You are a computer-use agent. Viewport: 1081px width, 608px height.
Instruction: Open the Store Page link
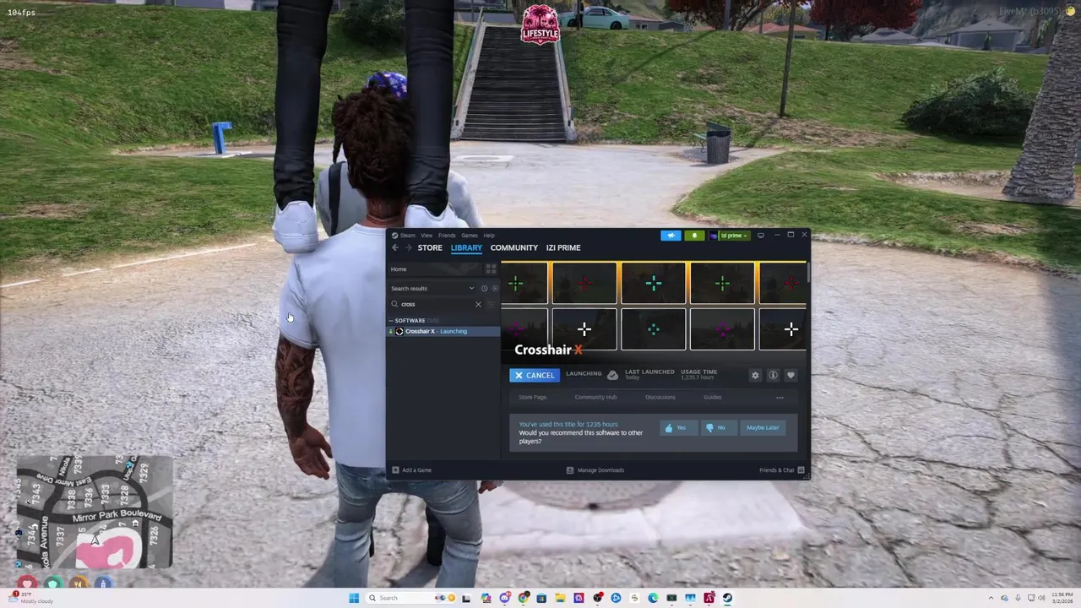(x=532, y=397)
